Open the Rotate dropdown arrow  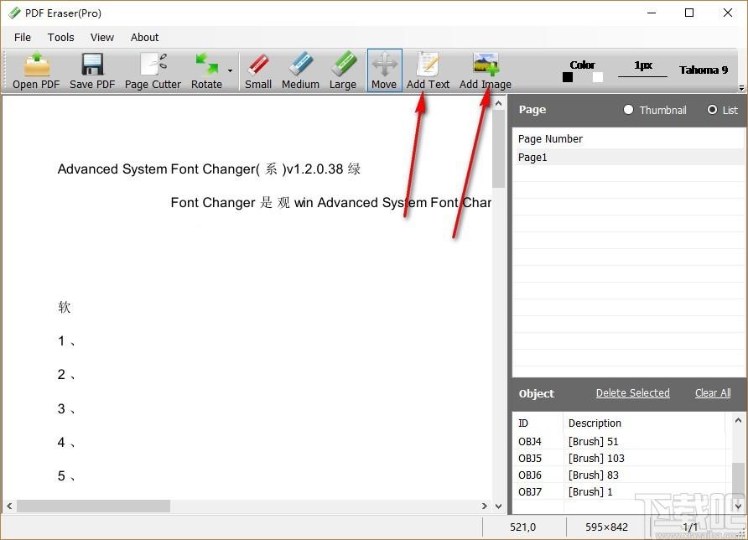(230, 71)
